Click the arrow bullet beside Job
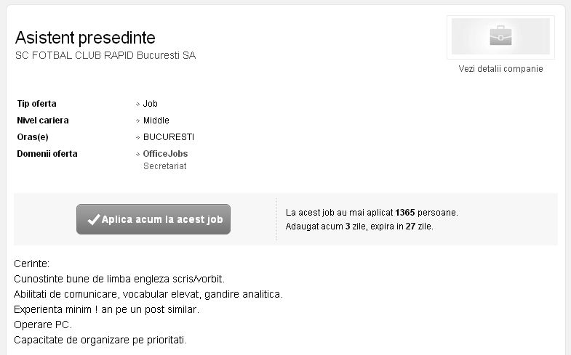 (x=137, y=104)
